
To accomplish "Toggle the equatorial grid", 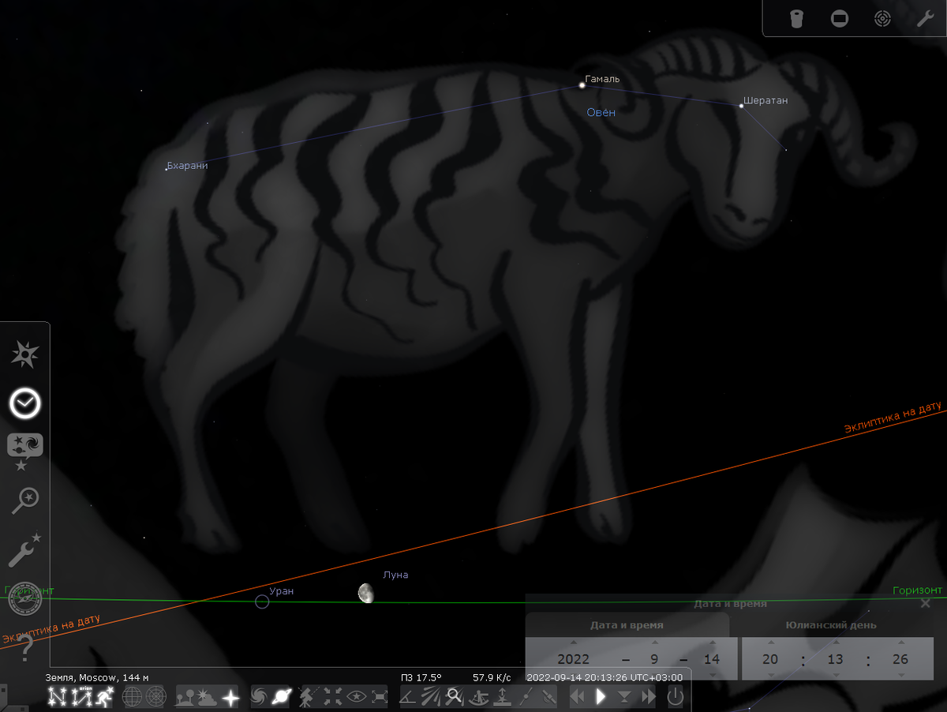I will (x=132, y=696).
